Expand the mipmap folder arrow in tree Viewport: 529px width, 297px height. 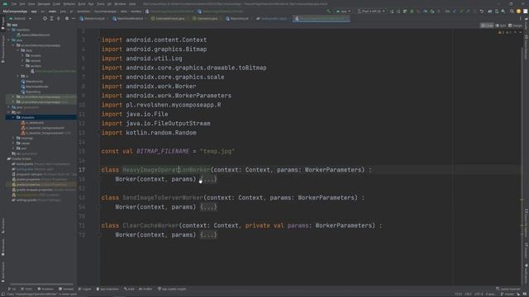click(13, 138)
